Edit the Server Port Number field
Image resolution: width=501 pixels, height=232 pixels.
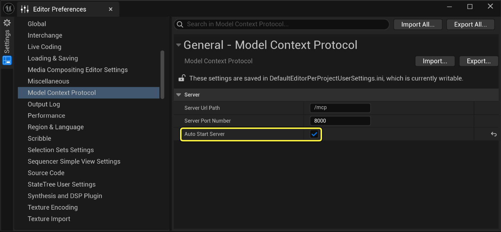click(340, 121)
